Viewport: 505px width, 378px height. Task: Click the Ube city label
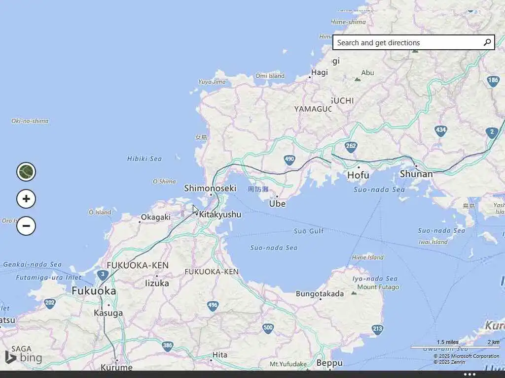point(277,203)
